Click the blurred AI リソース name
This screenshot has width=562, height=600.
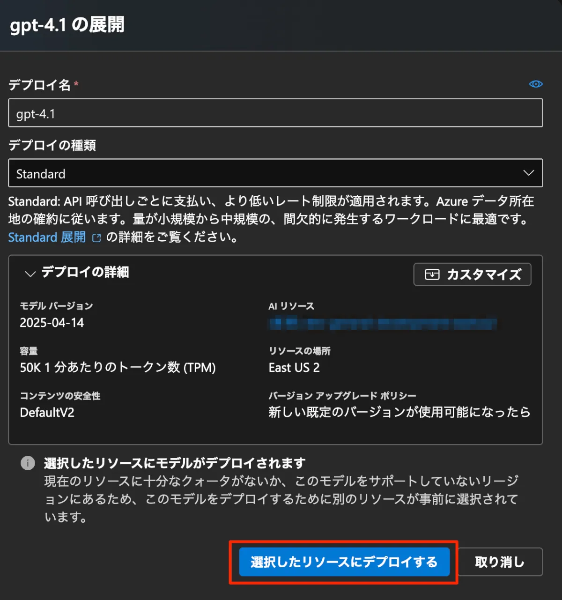[382, 323]
